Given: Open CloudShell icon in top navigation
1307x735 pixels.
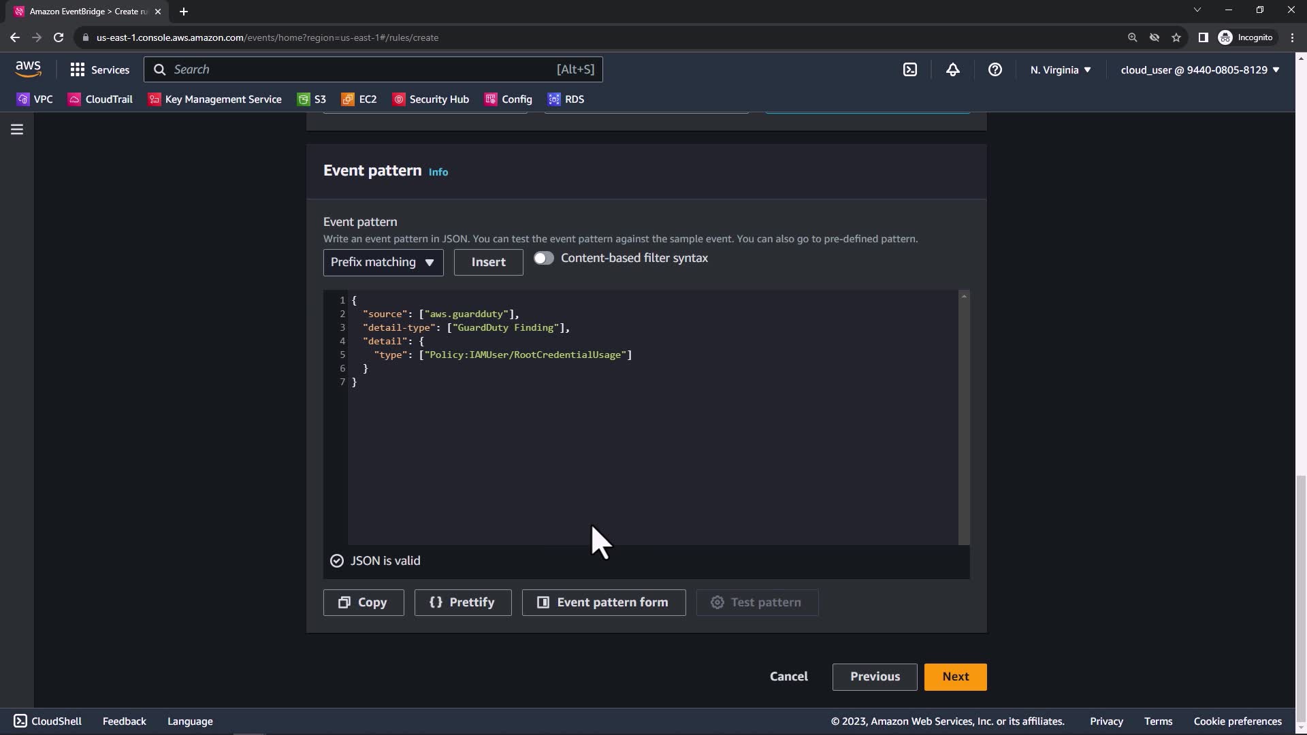Looking at the screenshot, I should pos(910,69).
